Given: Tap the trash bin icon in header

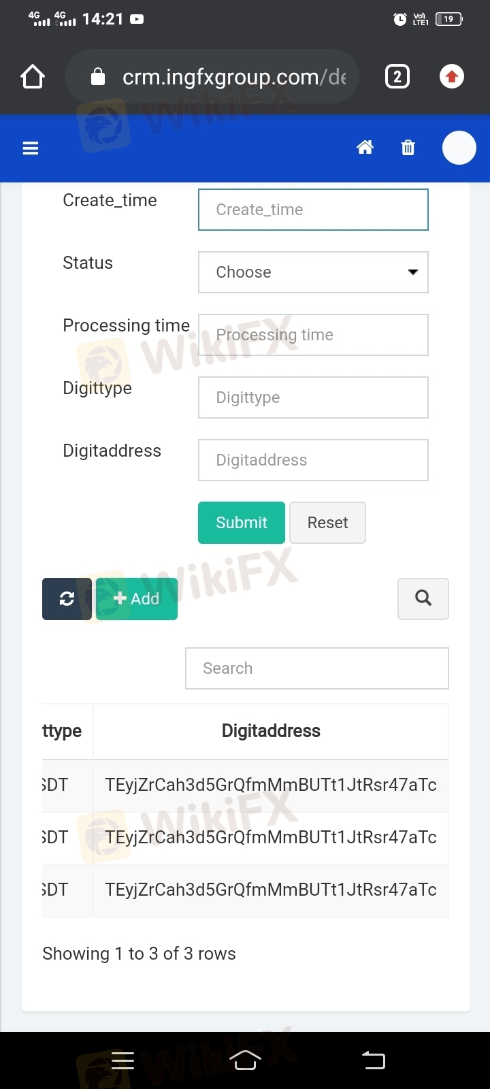Looking at the screenshot, I should 408,147.
